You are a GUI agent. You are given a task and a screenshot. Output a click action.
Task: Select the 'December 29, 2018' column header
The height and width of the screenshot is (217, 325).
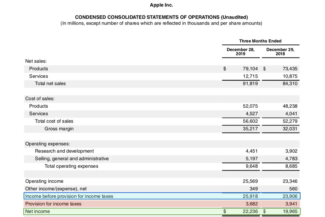coord(280,51)
